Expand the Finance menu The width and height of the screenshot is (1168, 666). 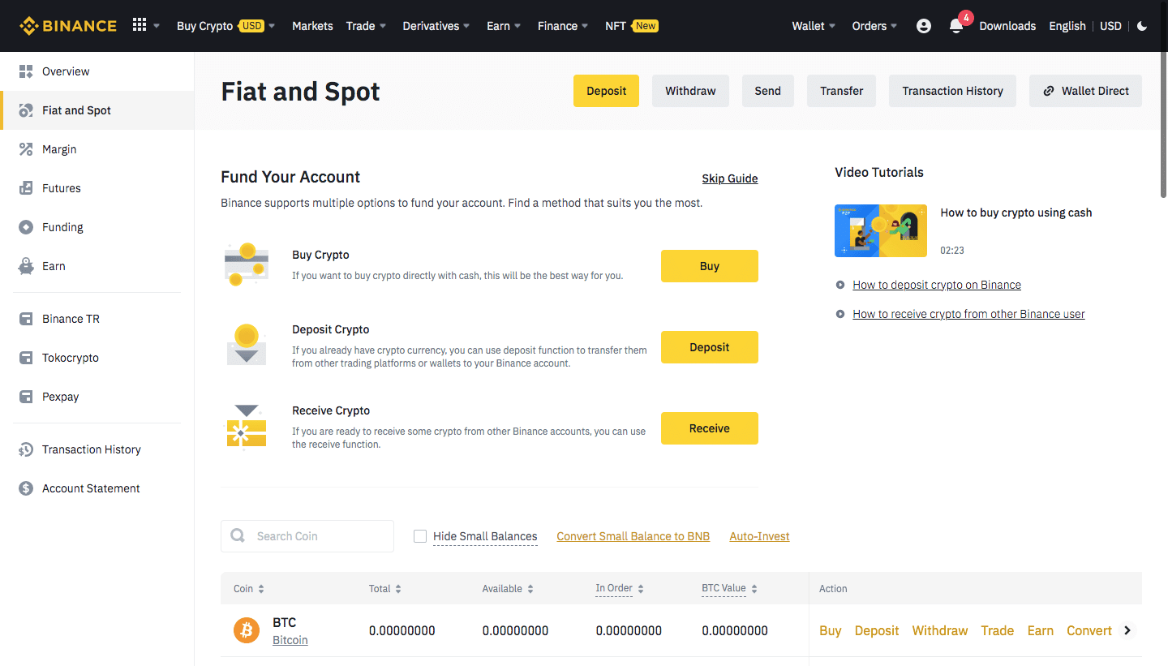pyautogui.click(x=563, y=26)
